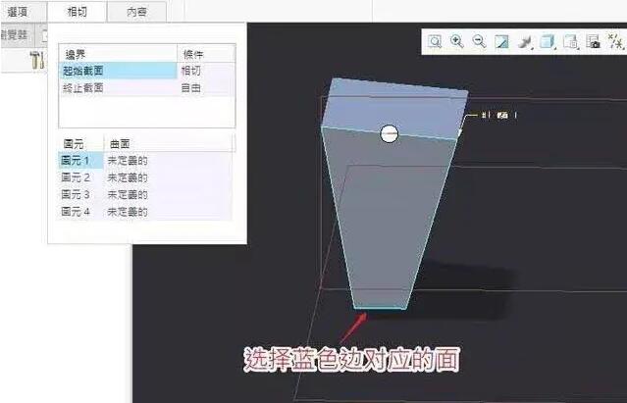Screen dimensions: 627x403
Task: Click the hammer and wrench tools icon
Action: [x=37, y=60]
